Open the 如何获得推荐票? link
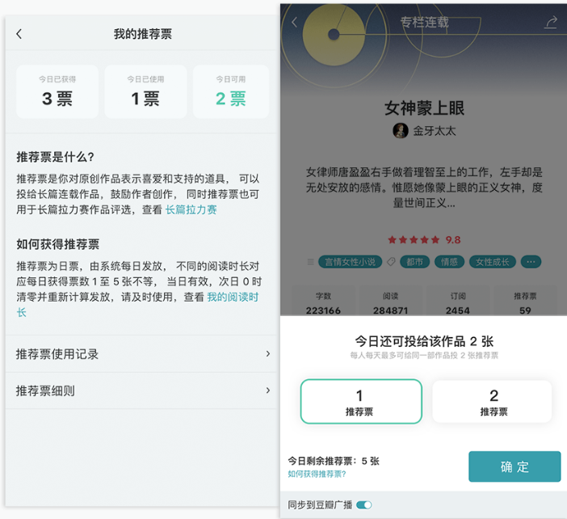 [317, 474]
